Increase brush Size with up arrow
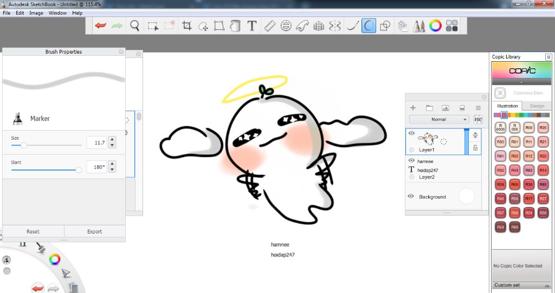 (112, 139)
